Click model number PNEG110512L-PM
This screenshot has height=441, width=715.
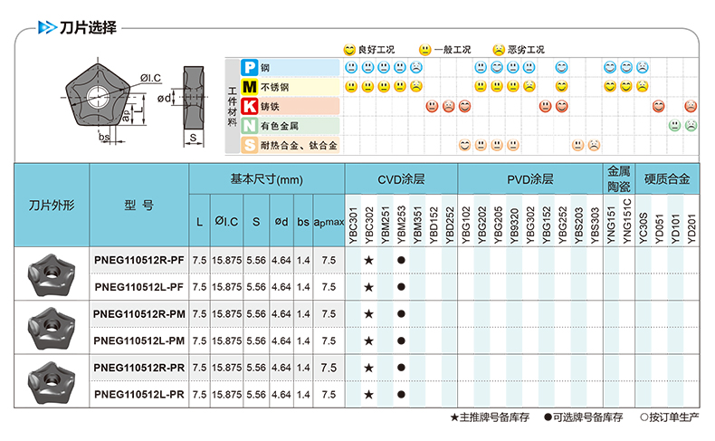click(x=139, y=340)
